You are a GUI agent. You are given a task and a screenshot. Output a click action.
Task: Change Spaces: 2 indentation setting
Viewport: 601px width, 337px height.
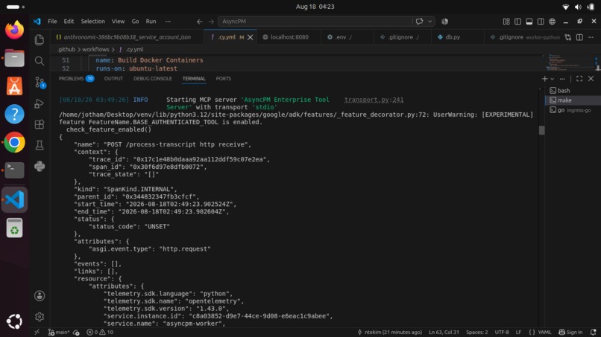(x=476, y=332)
